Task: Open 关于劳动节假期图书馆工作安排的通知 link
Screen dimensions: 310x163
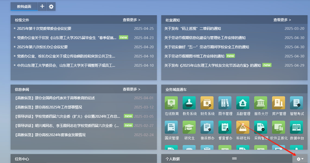Action: point(194,56)
